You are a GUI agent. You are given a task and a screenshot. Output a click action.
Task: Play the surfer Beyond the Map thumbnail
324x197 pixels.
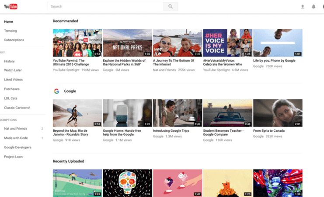pyautogui.click(x=77, y=113)
